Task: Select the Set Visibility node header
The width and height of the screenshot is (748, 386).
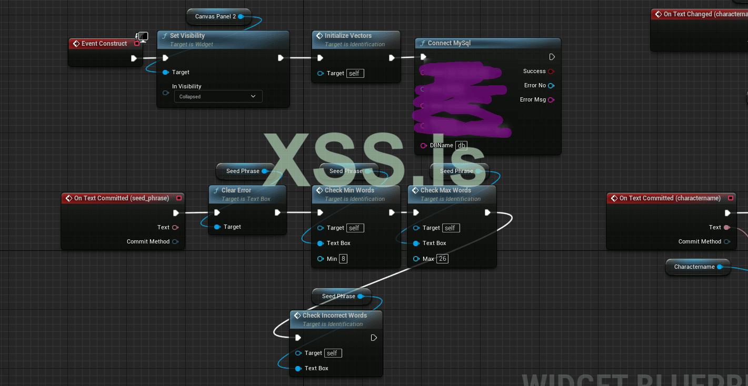Action: pos(223,39)
